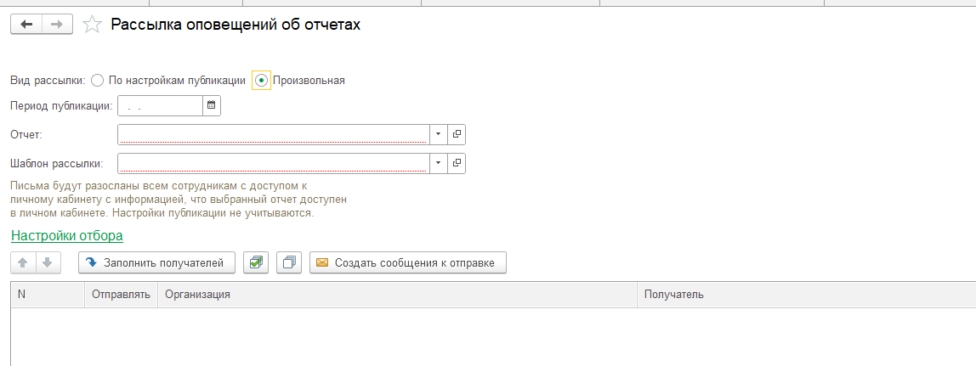Move the selected row down
The height and width of the screenshot is (366, 976).
click(48, 263)
